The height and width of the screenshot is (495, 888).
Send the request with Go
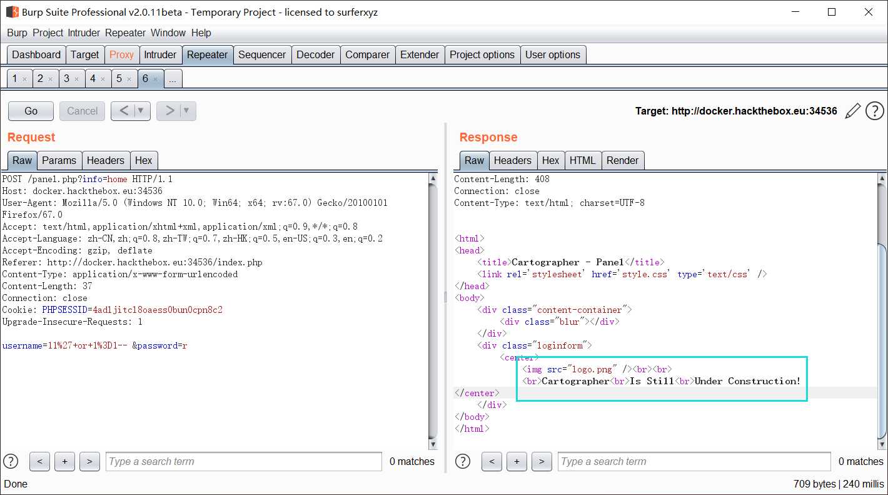pyautogui.click(x=31, y=111)
